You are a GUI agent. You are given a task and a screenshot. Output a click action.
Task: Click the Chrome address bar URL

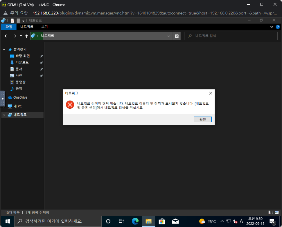point(155,13)
